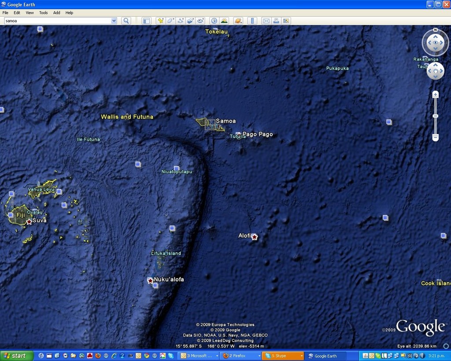Open the planet switcher icon
The image size is (451, 361).
pos(238,21)
